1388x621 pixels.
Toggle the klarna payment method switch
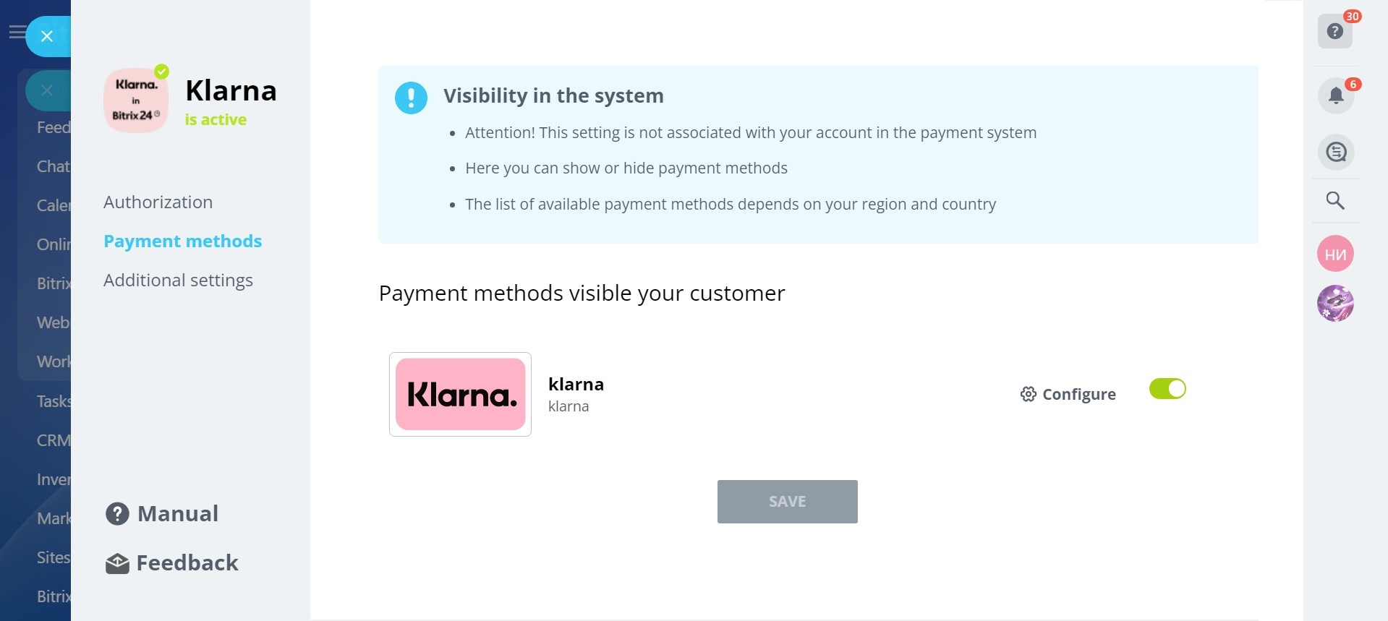(1167, 389)
